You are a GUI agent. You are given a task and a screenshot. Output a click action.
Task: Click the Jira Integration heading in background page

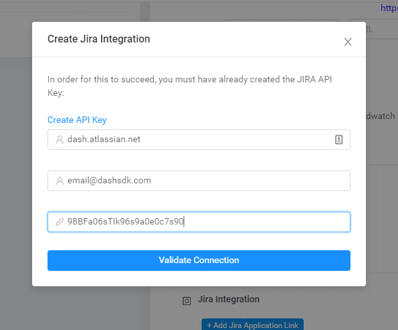pyautogui.click(x=229, y=299)
